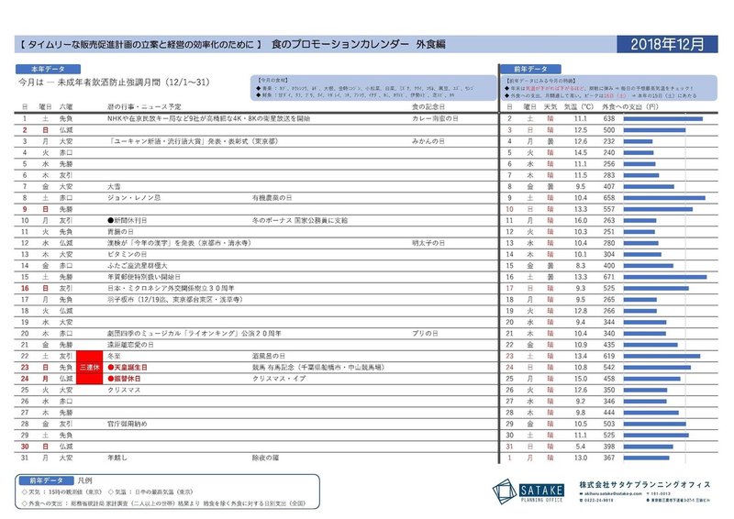Click the 前年データ label above the spending table
734x519 pixels.
click(x=530, y=69)
